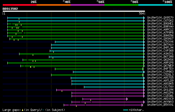Click the UniRef100_B9GHE1 hit name

click(x=160, y=23)
